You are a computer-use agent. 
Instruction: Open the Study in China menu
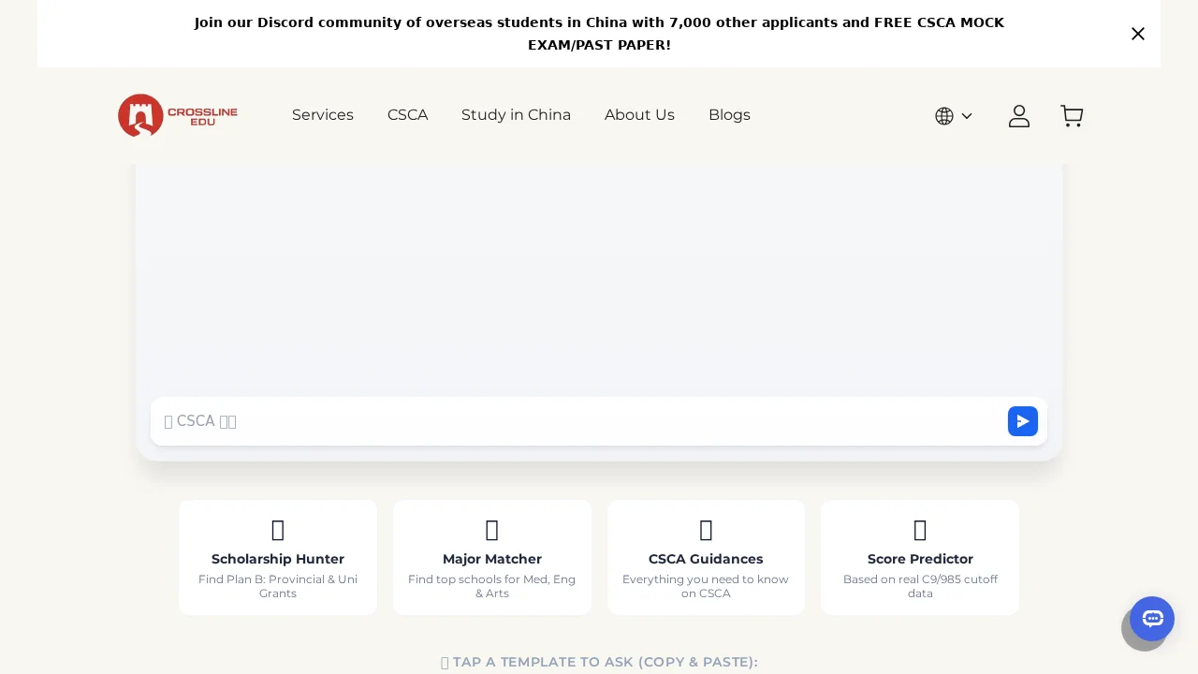[516, 115]
